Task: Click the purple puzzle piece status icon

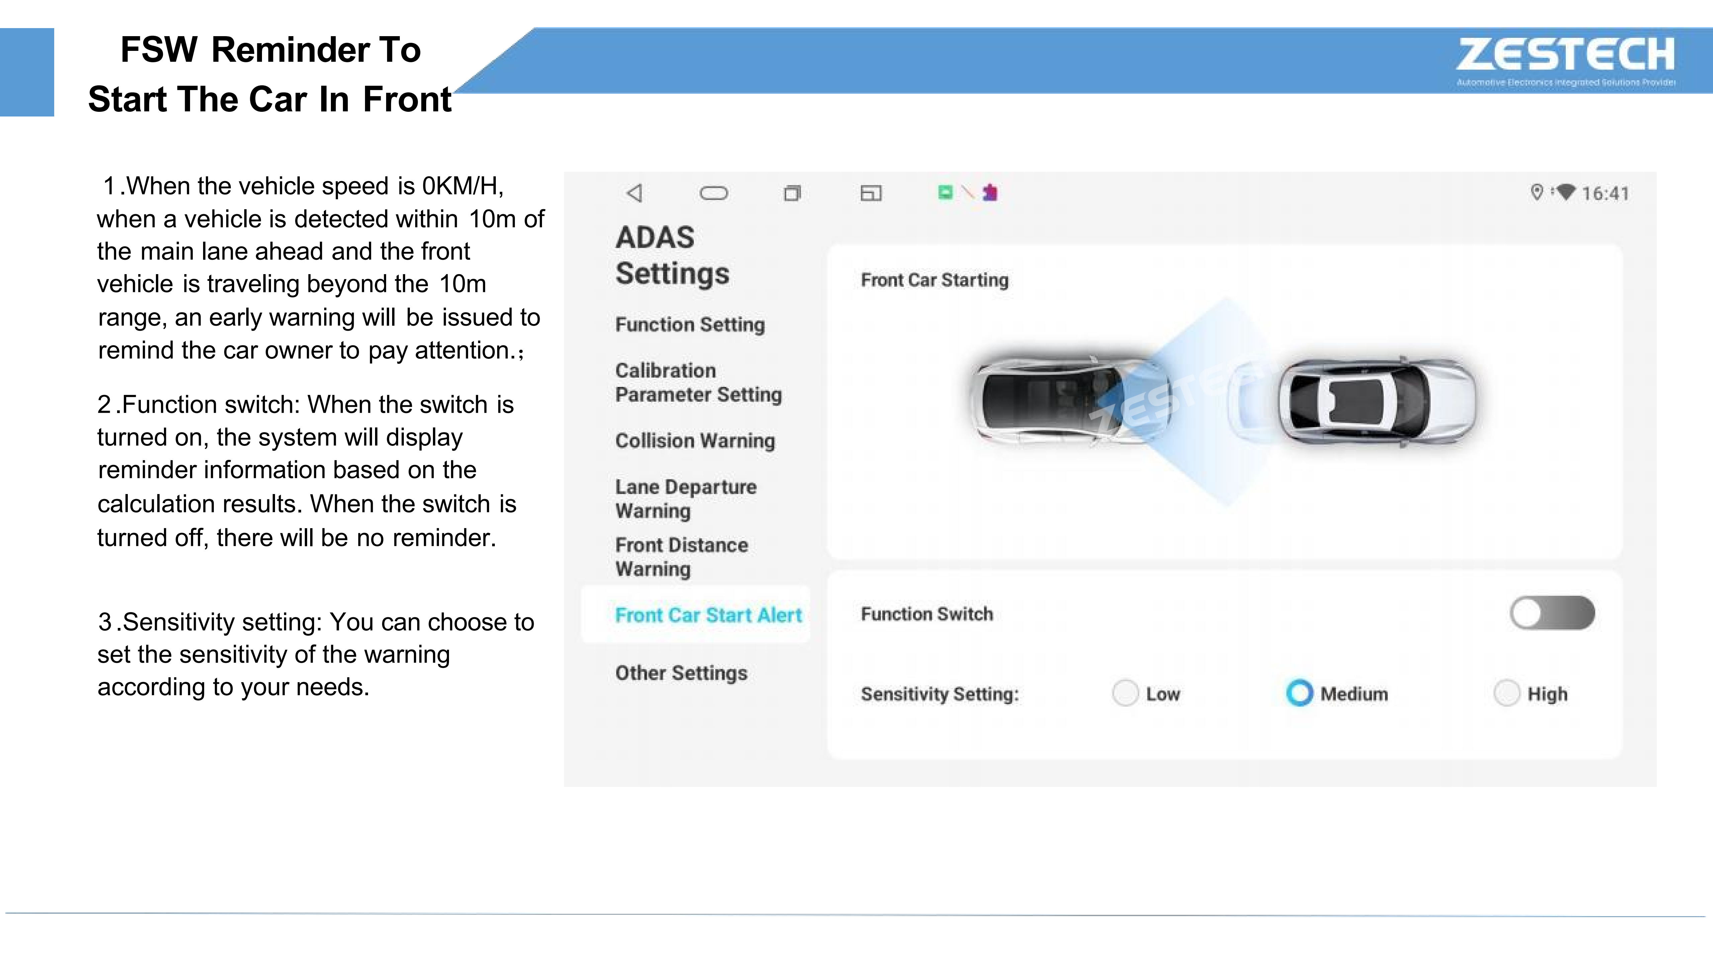Action: [990, 192]
